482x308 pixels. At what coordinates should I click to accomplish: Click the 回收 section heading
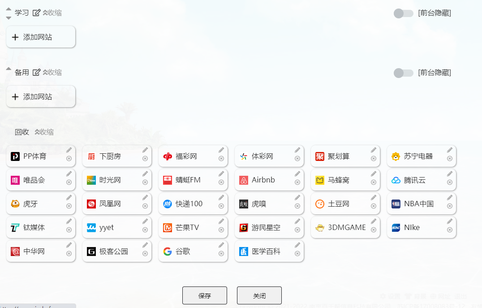pyautogui.click(x=22, y=132)
